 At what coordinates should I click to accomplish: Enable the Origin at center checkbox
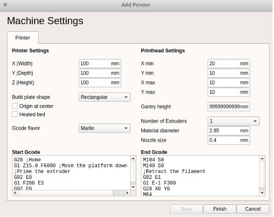coord(15,106)
